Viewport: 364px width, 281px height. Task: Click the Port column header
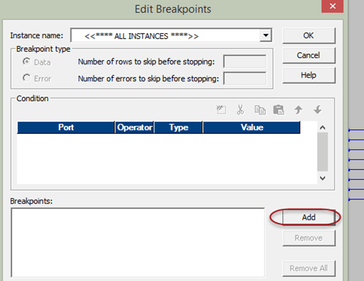pyautogui.click(x=66, y=127)
